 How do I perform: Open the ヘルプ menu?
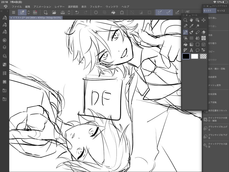(125, 7)
